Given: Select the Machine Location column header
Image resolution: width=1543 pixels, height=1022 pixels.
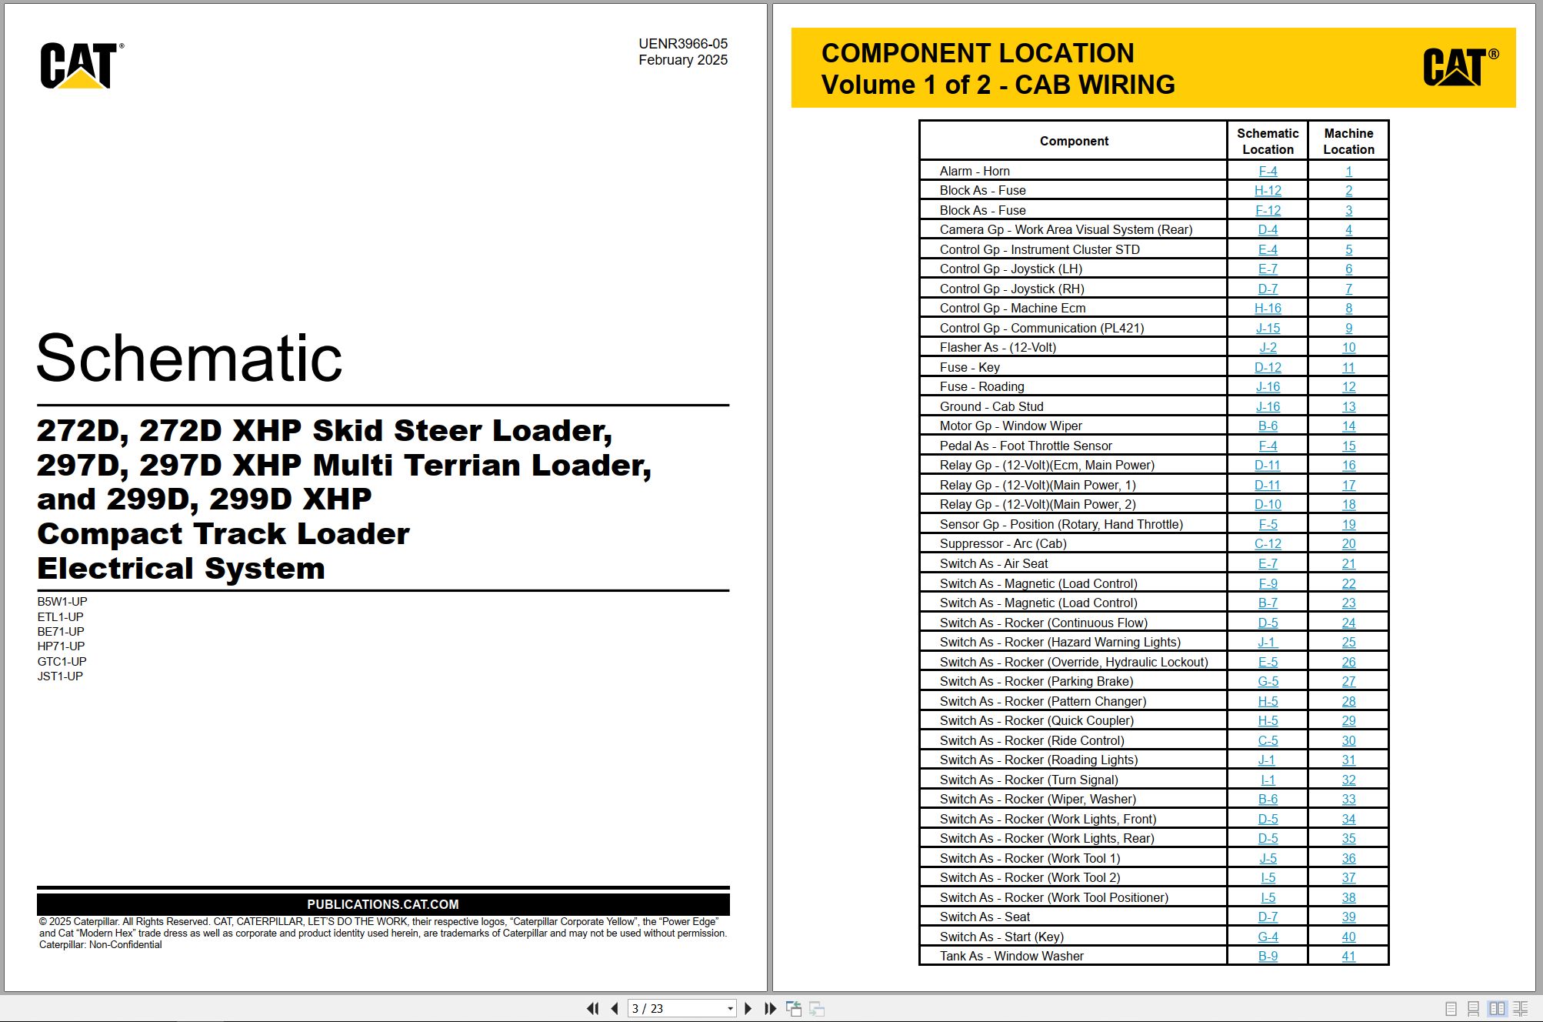Looking at the screenshot, I should (x=1348, y=141).
